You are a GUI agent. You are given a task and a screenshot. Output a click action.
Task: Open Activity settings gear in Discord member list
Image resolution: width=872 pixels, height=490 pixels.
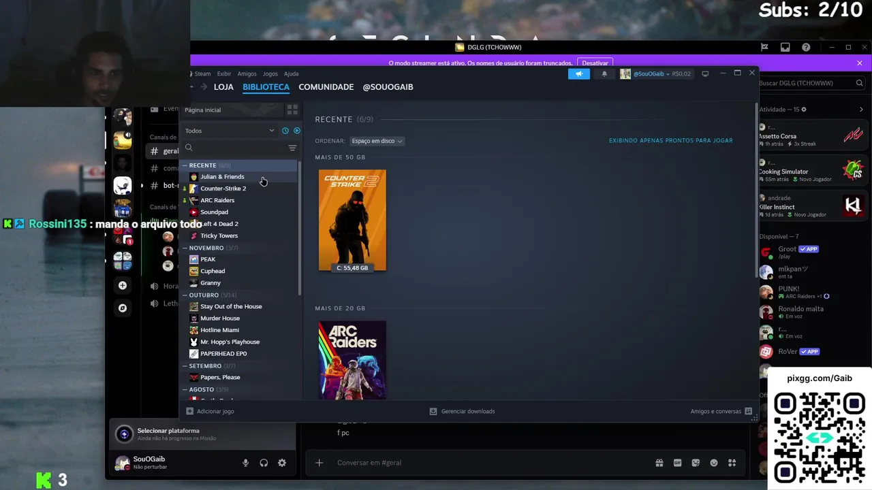point(804,110)
